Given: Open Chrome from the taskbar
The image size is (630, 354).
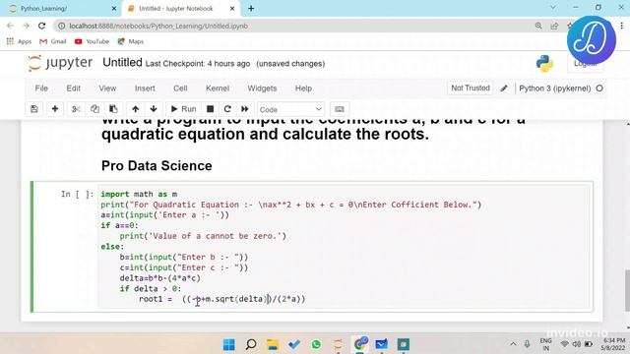Looking at the screenshot, I should tap(360, 344).
